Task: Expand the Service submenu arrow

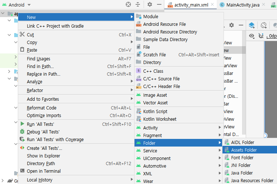Action: click(x=220, y=150)
